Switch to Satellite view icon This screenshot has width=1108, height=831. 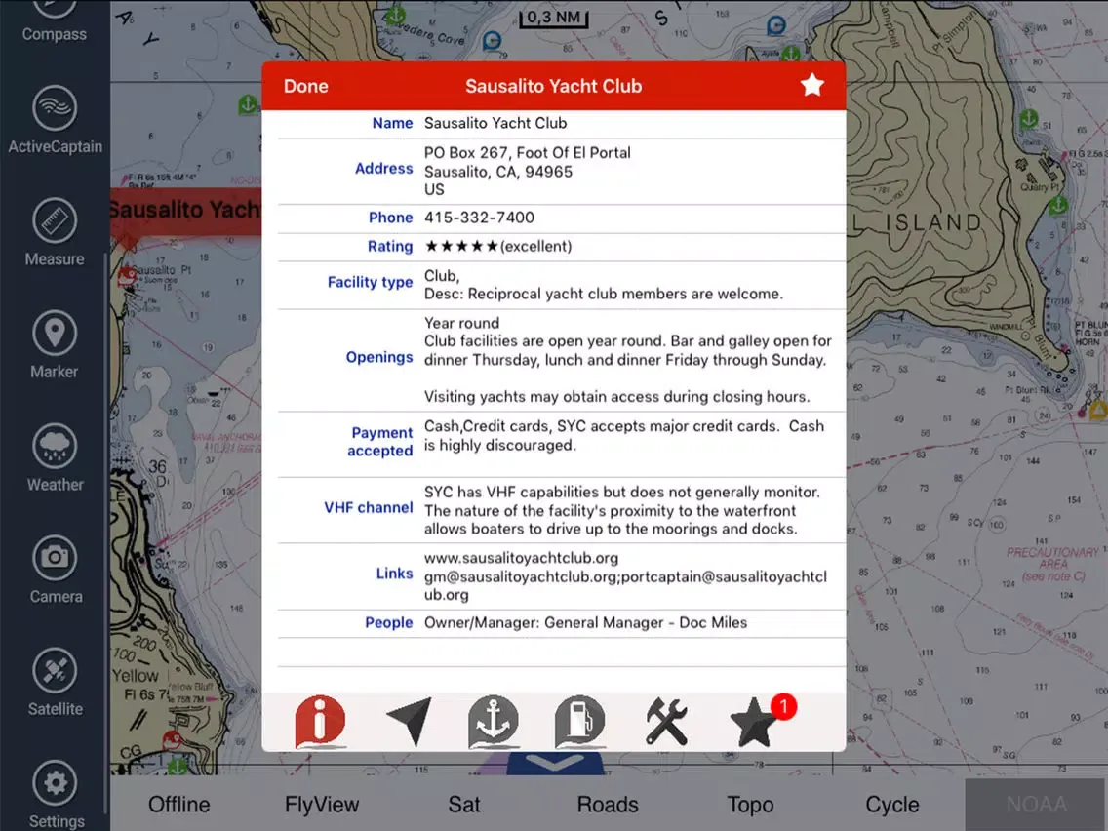point(55,682)
